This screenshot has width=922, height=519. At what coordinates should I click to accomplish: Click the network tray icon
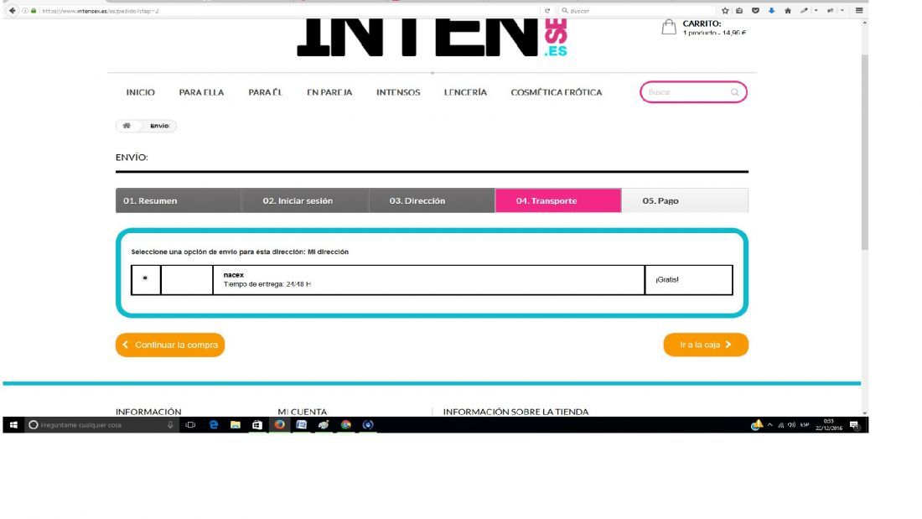pyautogui.click(x=781, y=425)
